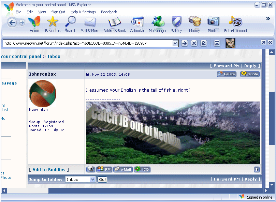The image size is (276, 202).
Task: Go back with the Back arrow button
Action: click(12, 23)
